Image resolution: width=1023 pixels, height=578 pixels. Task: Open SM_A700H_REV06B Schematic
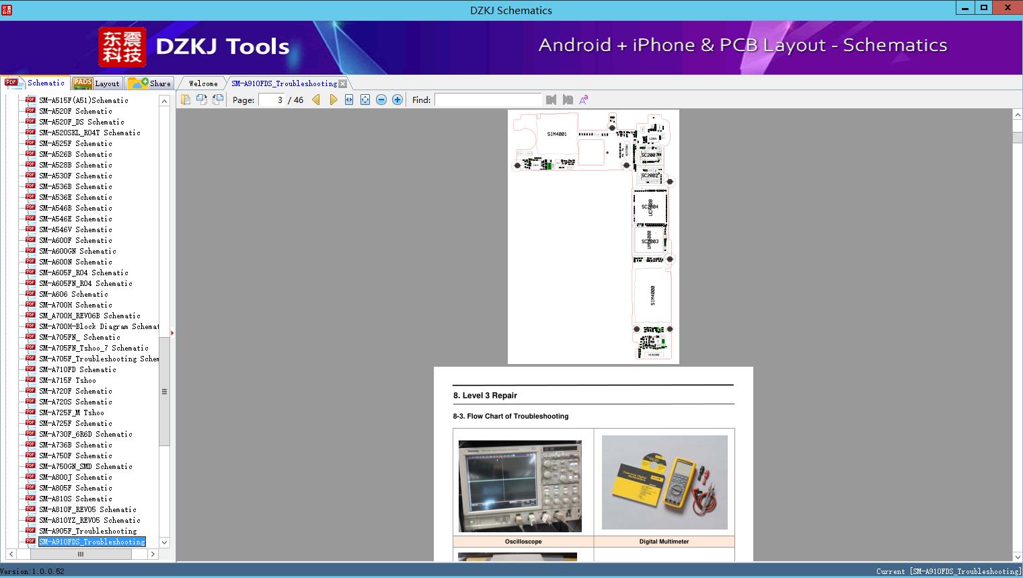pos(89,316)
